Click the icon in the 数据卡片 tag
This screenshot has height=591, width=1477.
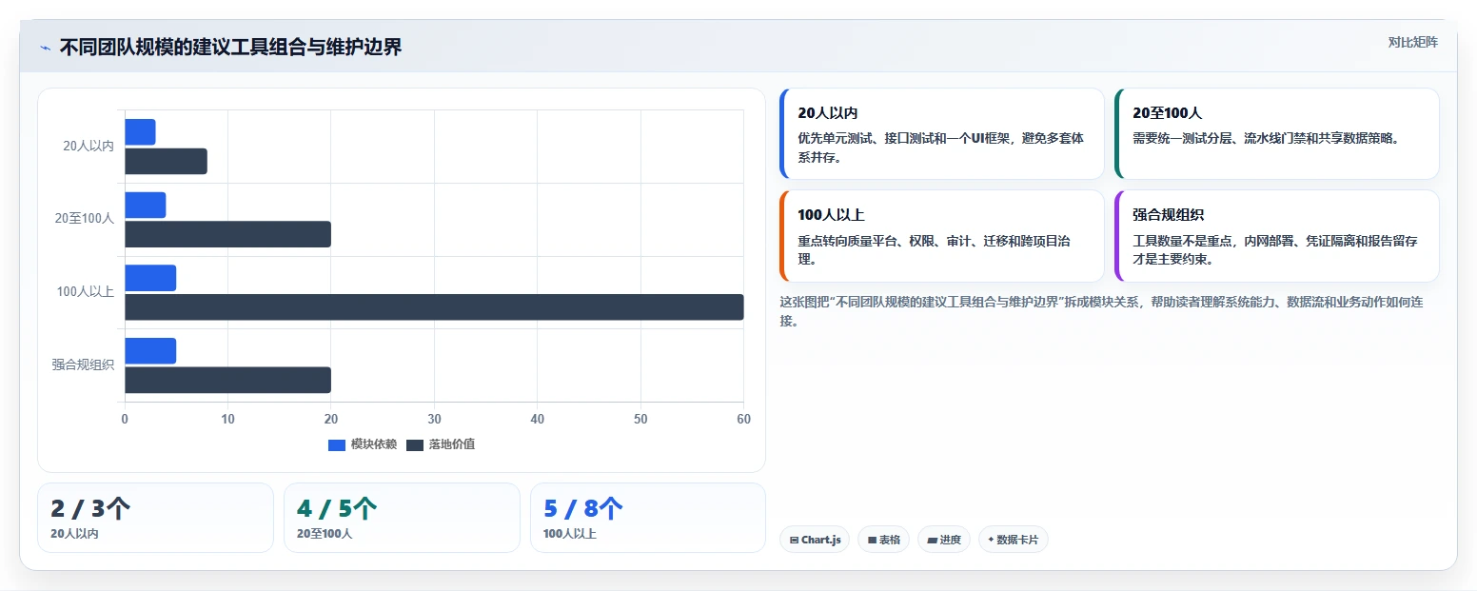pos(991,540)
